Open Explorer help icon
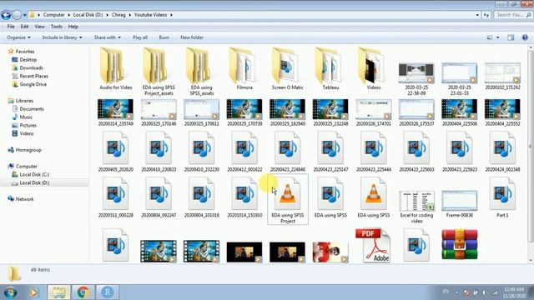The image size is (534, 300). point(525,37)
